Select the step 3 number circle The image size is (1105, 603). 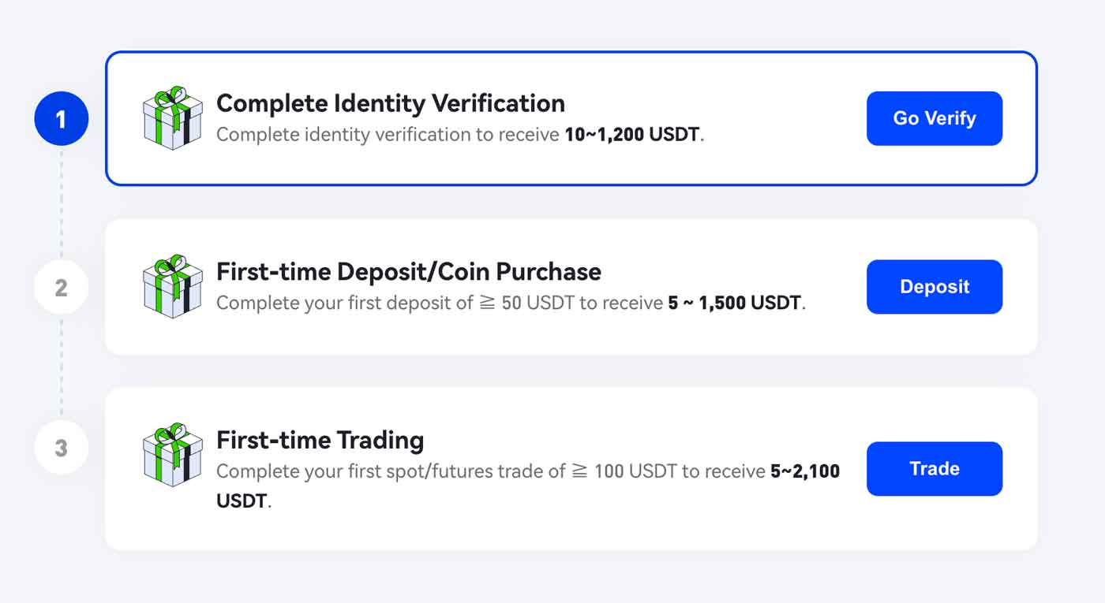click(62, 446)
